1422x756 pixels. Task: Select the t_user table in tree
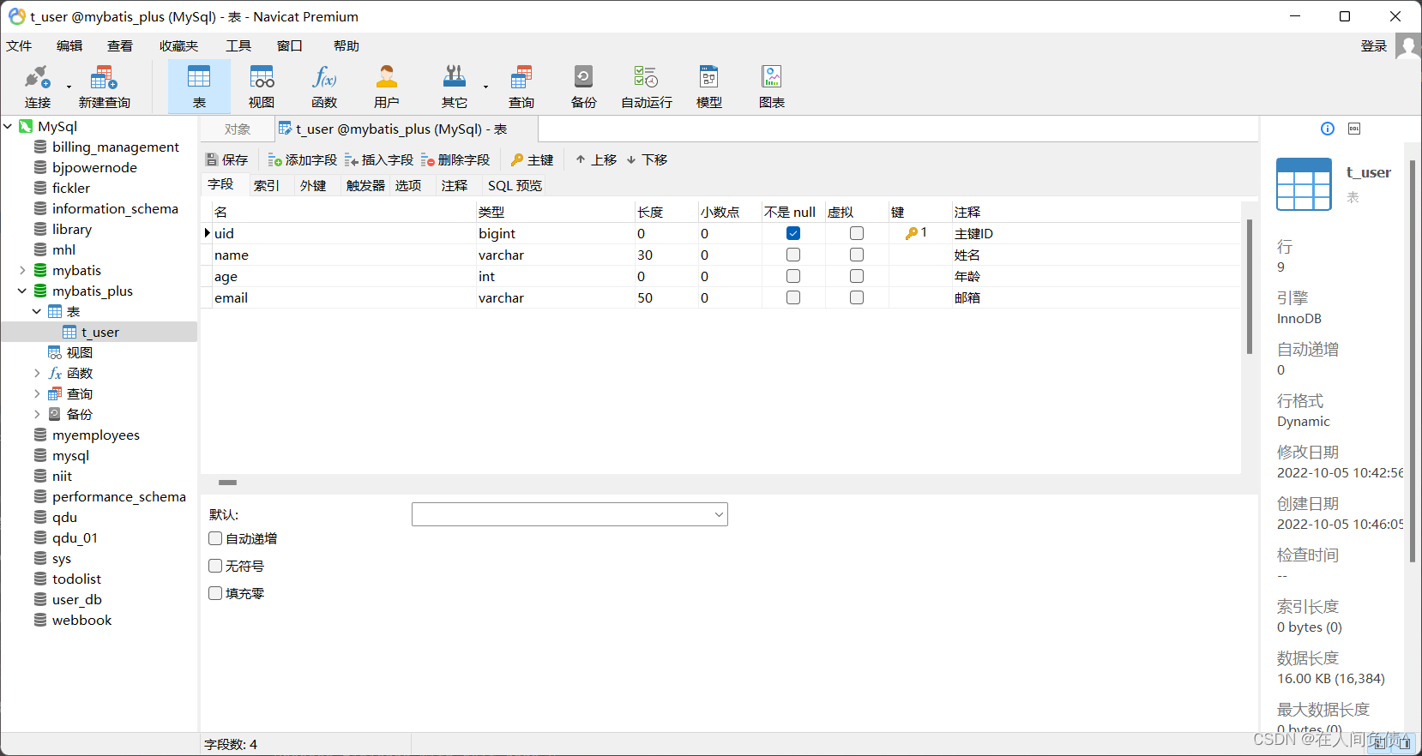coord(99,332)
